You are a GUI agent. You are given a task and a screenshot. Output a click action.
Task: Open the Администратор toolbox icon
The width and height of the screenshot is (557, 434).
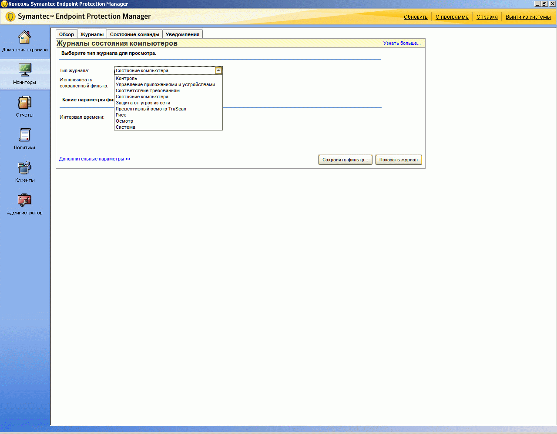click(24, 200)
